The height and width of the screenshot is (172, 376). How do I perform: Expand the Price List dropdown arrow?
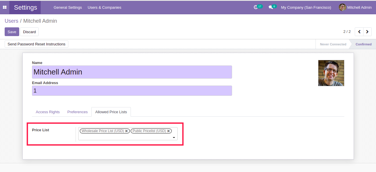tap(174, 137)
